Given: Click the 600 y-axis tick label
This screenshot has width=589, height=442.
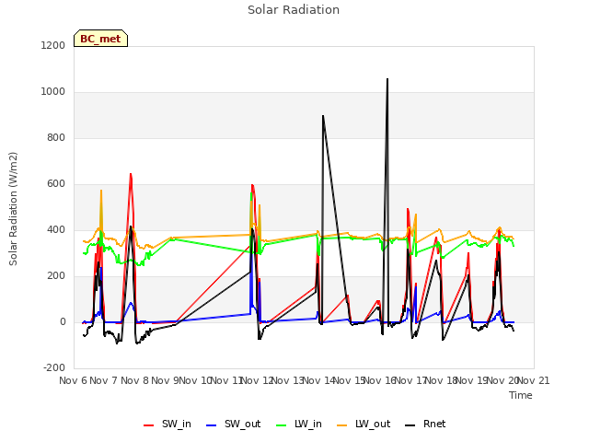Looking at the screenshot, I should coord(56,184).
